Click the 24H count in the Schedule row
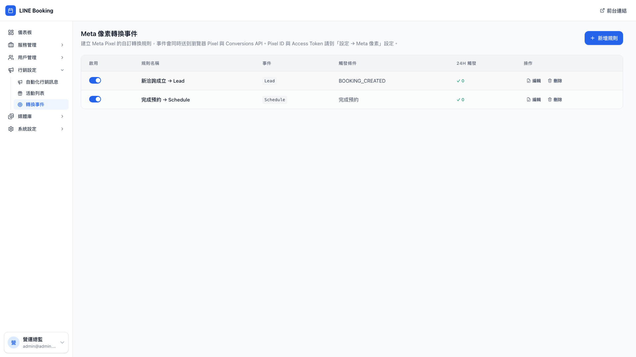 [460, 99]
